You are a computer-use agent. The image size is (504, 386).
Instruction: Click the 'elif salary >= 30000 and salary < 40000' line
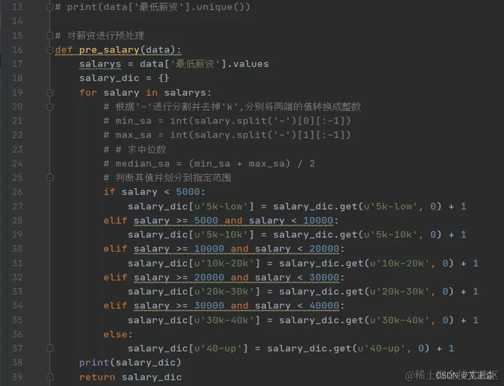(224, 306)
